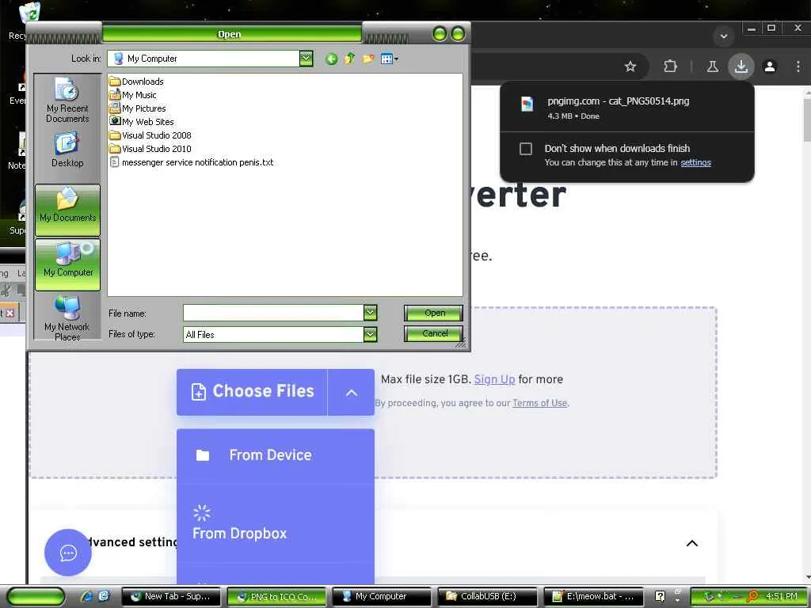Open the Views menu icon in Open dialog

(x=389, y=59)
